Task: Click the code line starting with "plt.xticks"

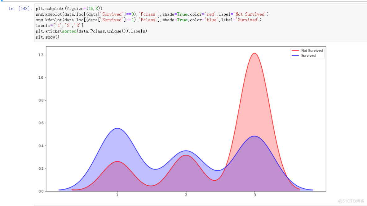Action: coord(91,31)
